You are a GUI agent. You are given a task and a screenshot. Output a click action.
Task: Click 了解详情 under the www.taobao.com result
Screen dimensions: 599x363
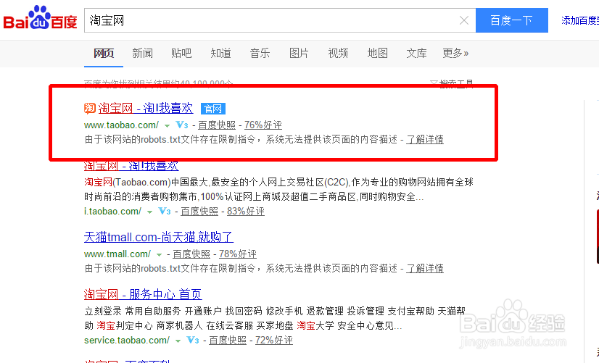click(x=425, y=140)
